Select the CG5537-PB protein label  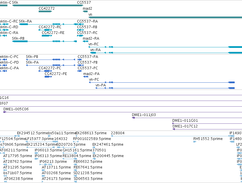click(88, 62)
